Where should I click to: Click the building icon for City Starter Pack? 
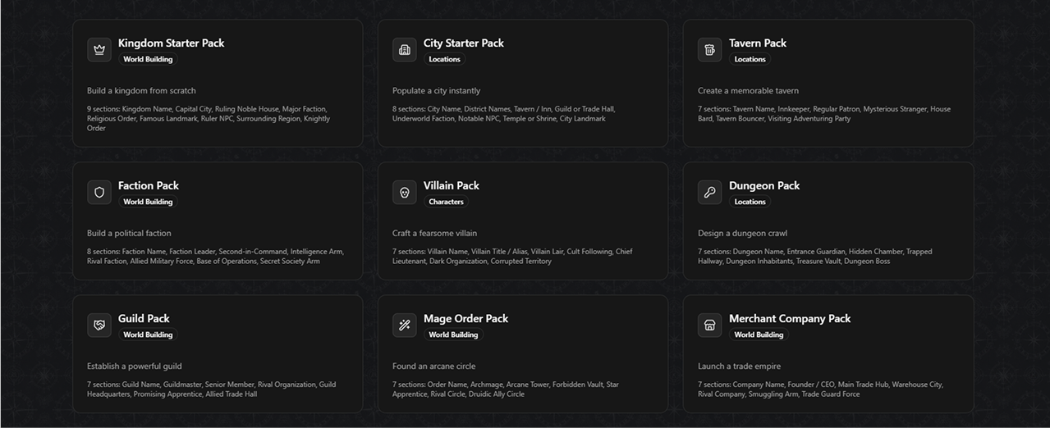405,49
